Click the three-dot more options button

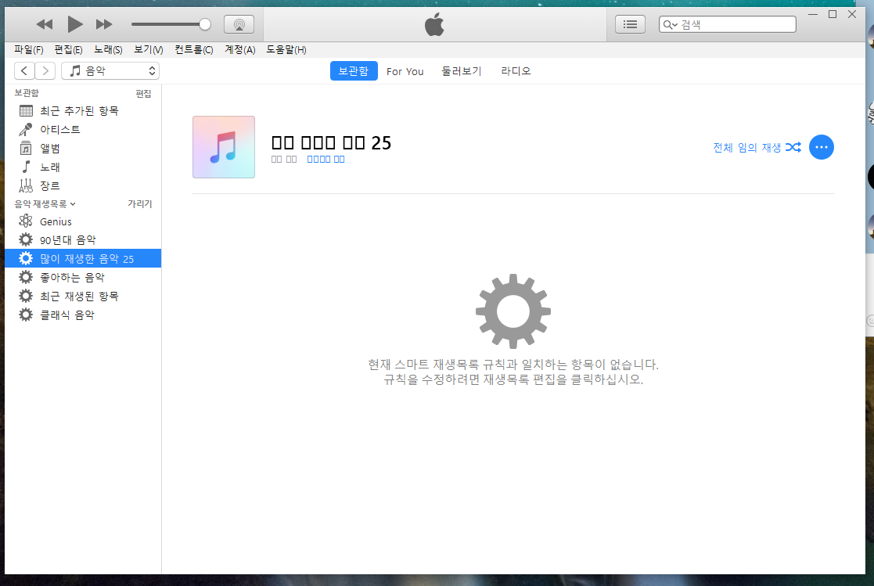pyautogui.click(x=821, y=147)
